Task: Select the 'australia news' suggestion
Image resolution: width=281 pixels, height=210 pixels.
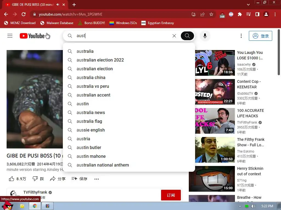Action: click(129, 112)
